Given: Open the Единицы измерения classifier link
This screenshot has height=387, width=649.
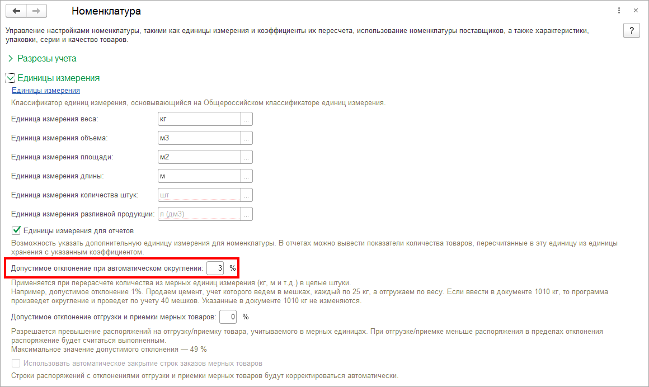Looking at the screenshot, I should [x=45, y=90].
